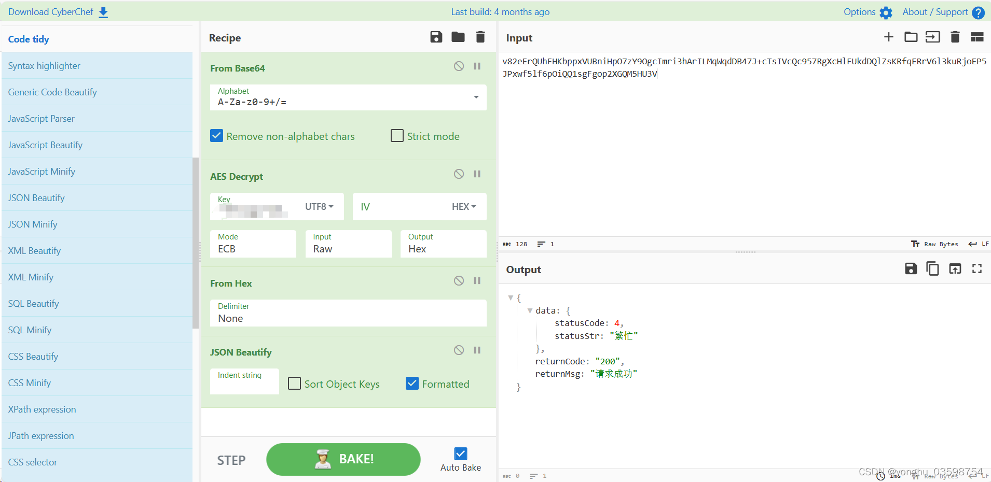Select Syntax highlighter operation
991x482 pixels.
97,66
